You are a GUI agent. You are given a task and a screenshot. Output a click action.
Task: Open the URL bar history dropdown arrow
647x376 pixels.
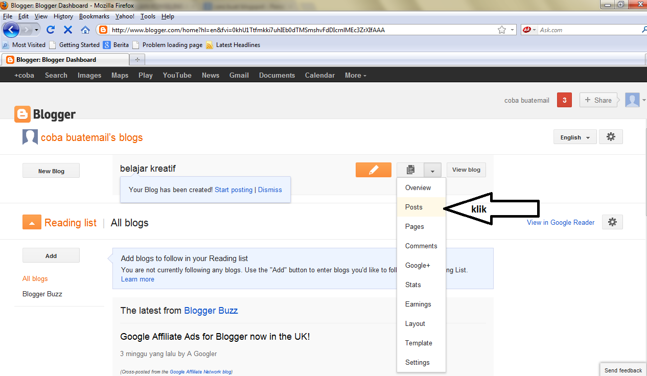click(513, 30)
